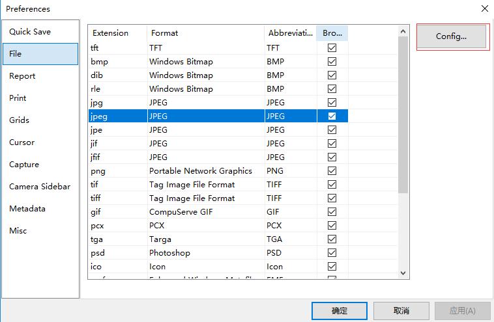Select the Camera Sidebar category
The image size is (494, 322).
point(40,187)
